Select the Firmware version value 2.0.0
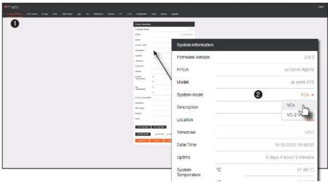 pos(309,57)
